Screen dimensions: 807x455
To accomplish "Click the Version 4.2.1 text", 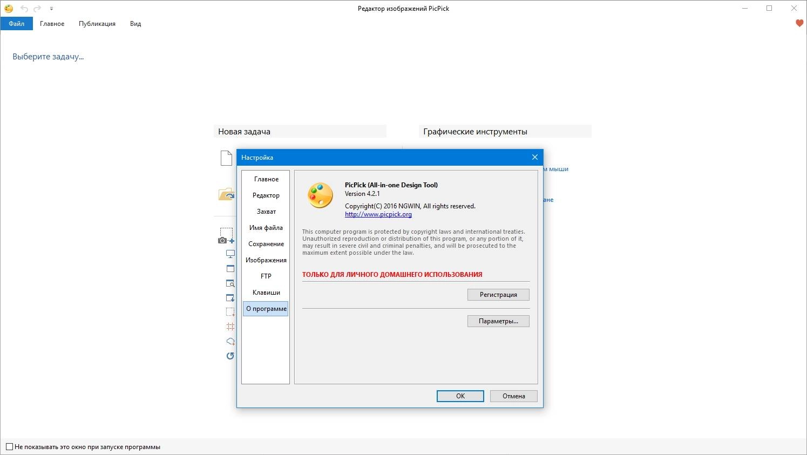I will click(362, 194).
